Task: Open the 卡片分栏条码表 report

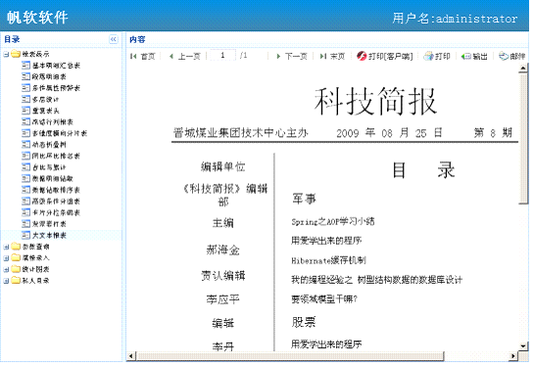Action: [x=56, y=212]
